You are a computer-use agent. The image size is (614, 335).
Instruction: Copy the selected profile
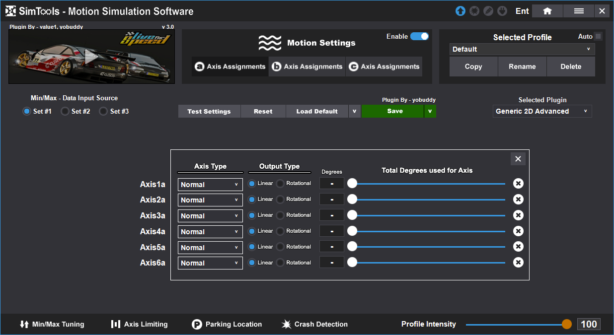click(x=473, y=67)
